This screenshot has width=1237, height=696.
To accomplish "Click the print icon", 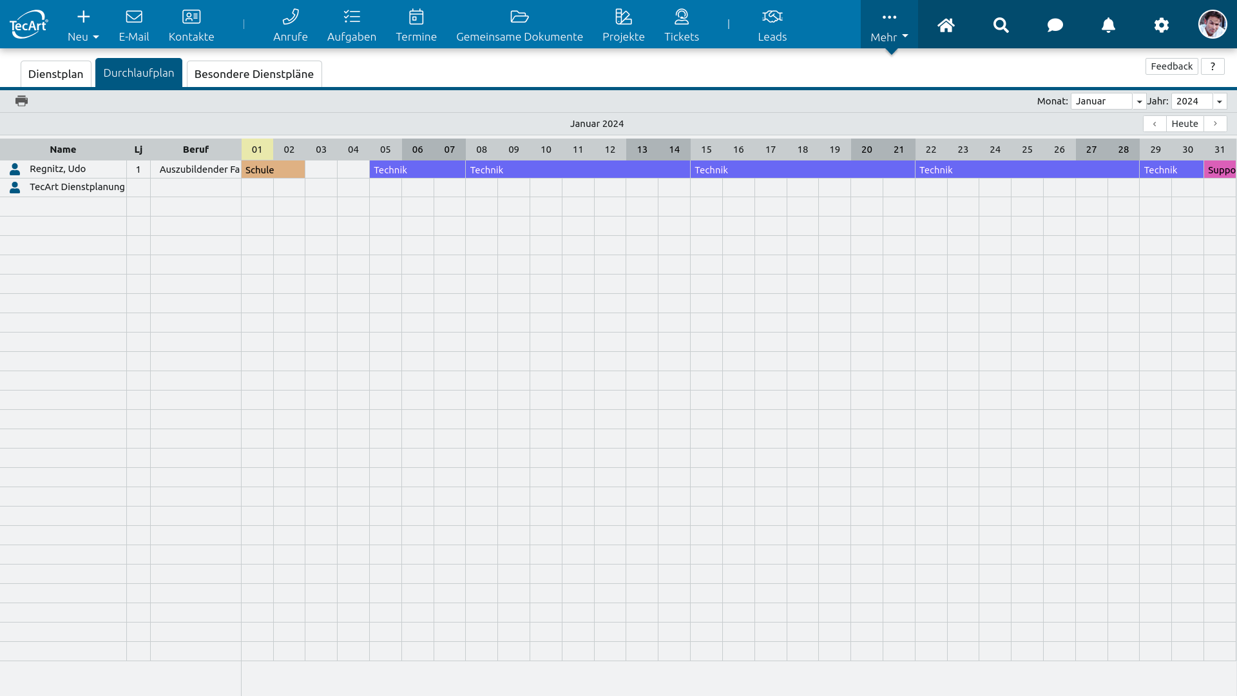I will (21, 101).
